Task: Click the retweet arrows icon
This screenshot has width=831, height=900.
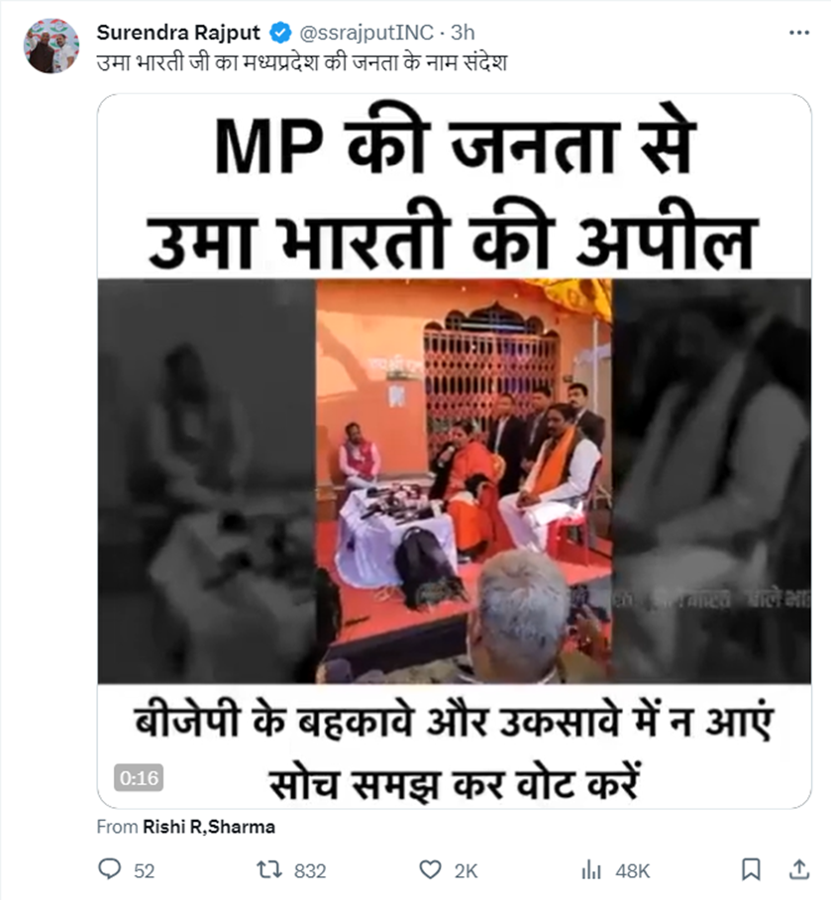Action: click(x=268, y=869)
